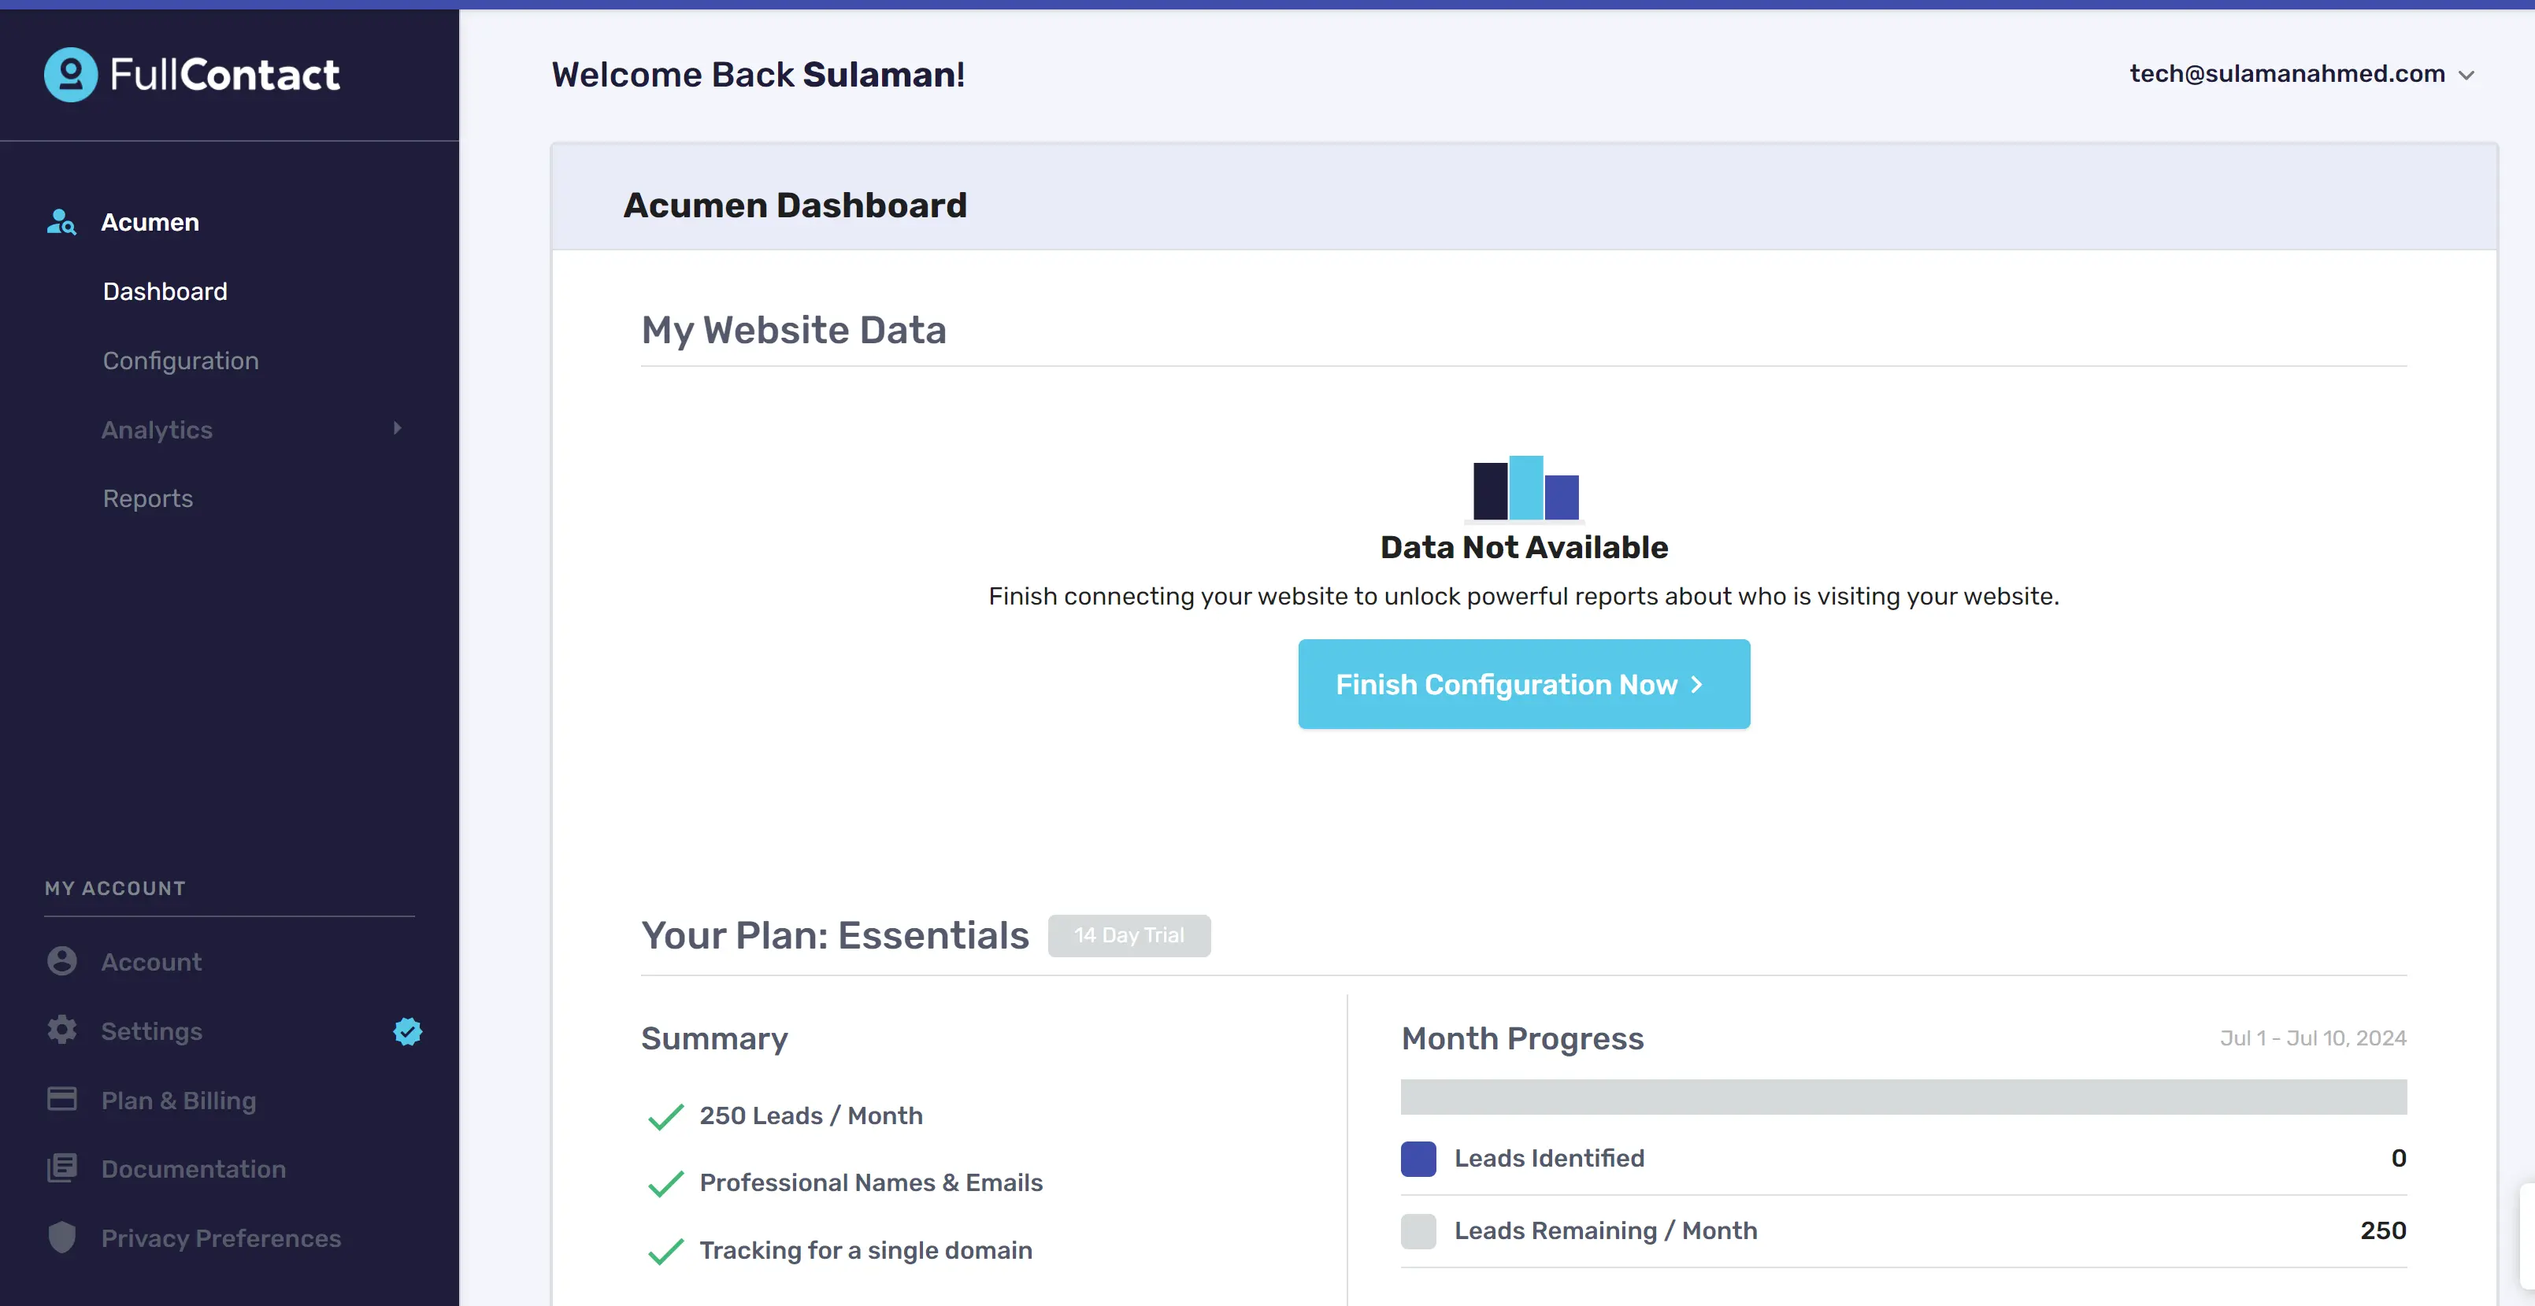Click the 14 Day Trial badge
Screen dimensions: 2535x1306
[x=1129, y=935]
